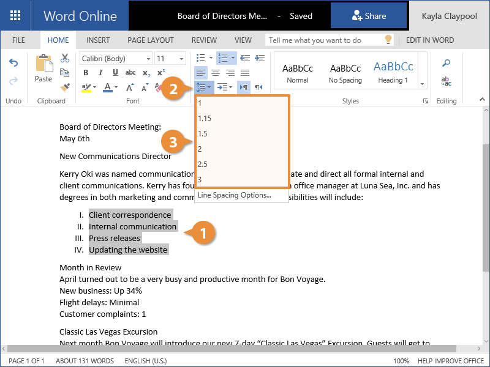The width and height of the screenshot is (490, 367).
Task: Open the Calibri (Body) font dropdown
Action: (x=116, y=59)
